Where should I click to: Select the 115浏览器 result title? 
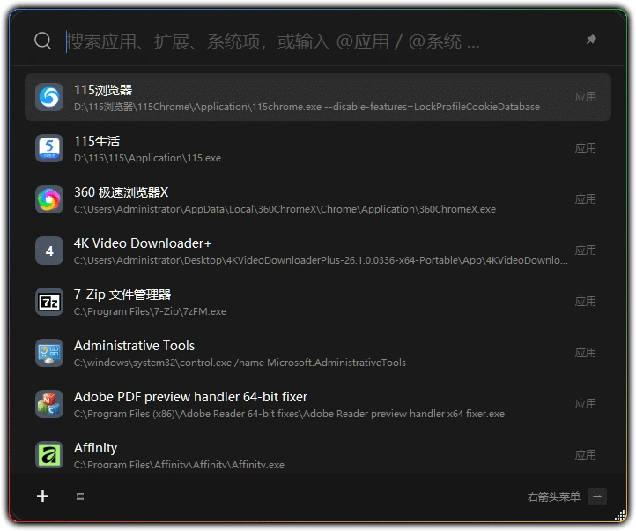tap(103, 90)
